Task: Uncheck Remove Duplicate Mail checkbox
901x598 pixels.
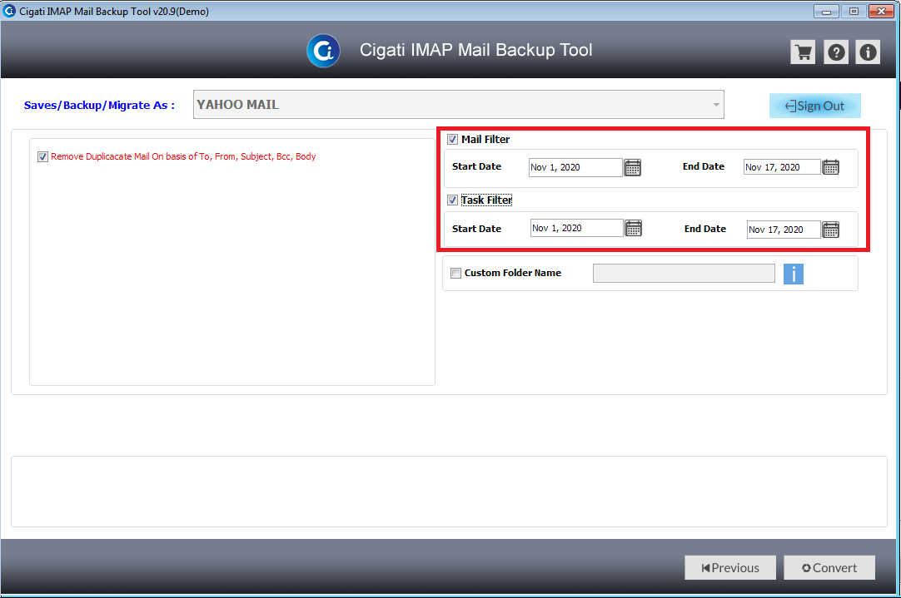Action: pos(42,156)
